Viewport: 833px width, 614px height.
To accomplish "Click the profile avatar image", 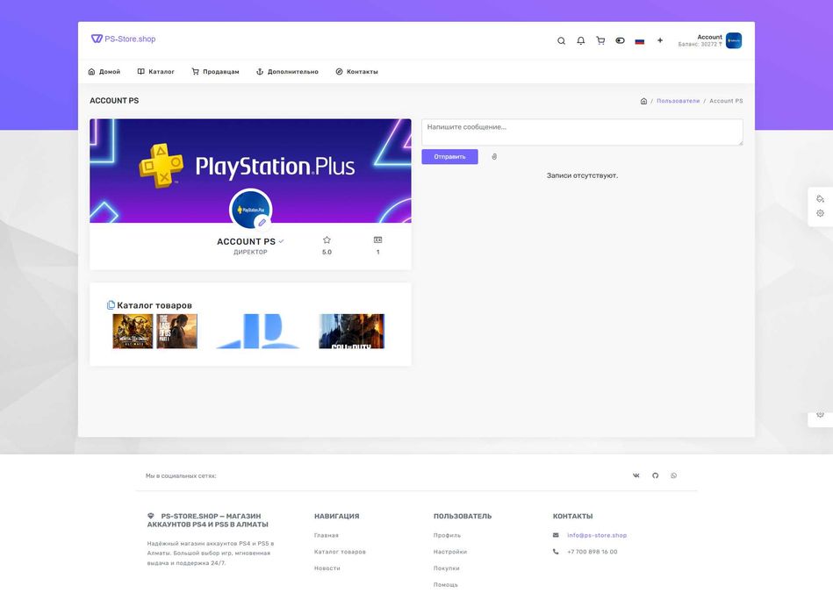I will click(x=250, y=209).
